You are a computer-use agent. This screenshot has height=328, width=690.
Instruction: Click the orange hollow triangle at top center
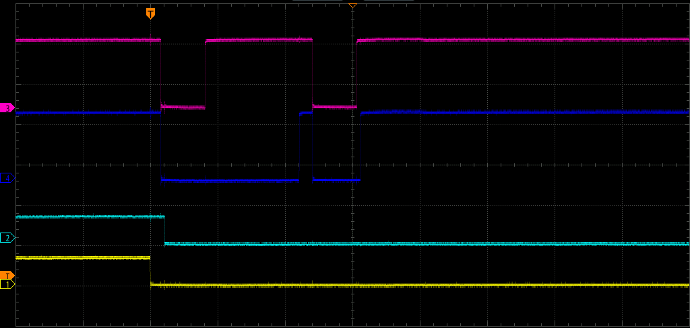click(x=352, y=5)
